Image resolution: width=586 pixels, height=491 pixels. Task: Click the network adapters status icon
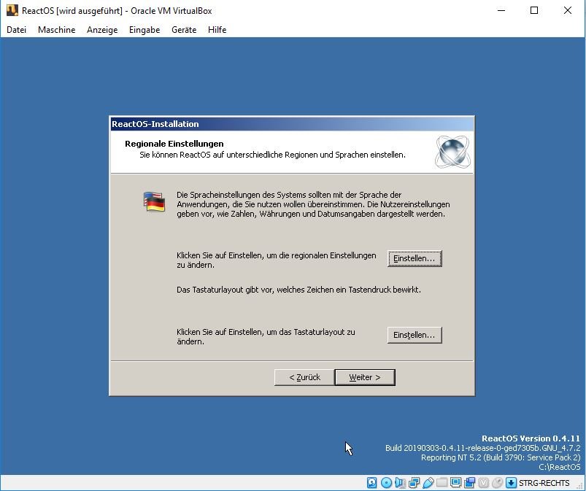(x=414, y=482)
